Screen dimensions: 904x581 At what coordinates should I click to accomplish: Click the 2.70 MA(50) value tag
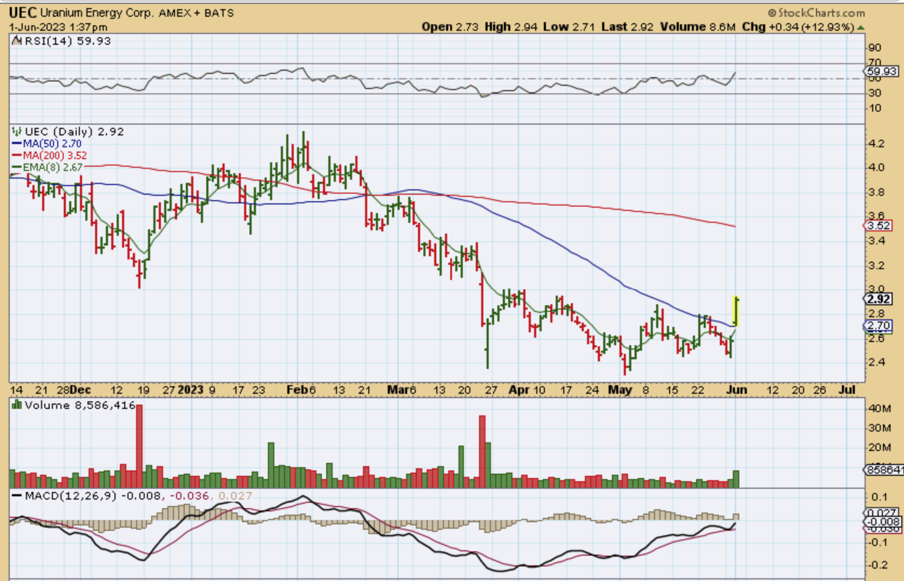point(879,325)
